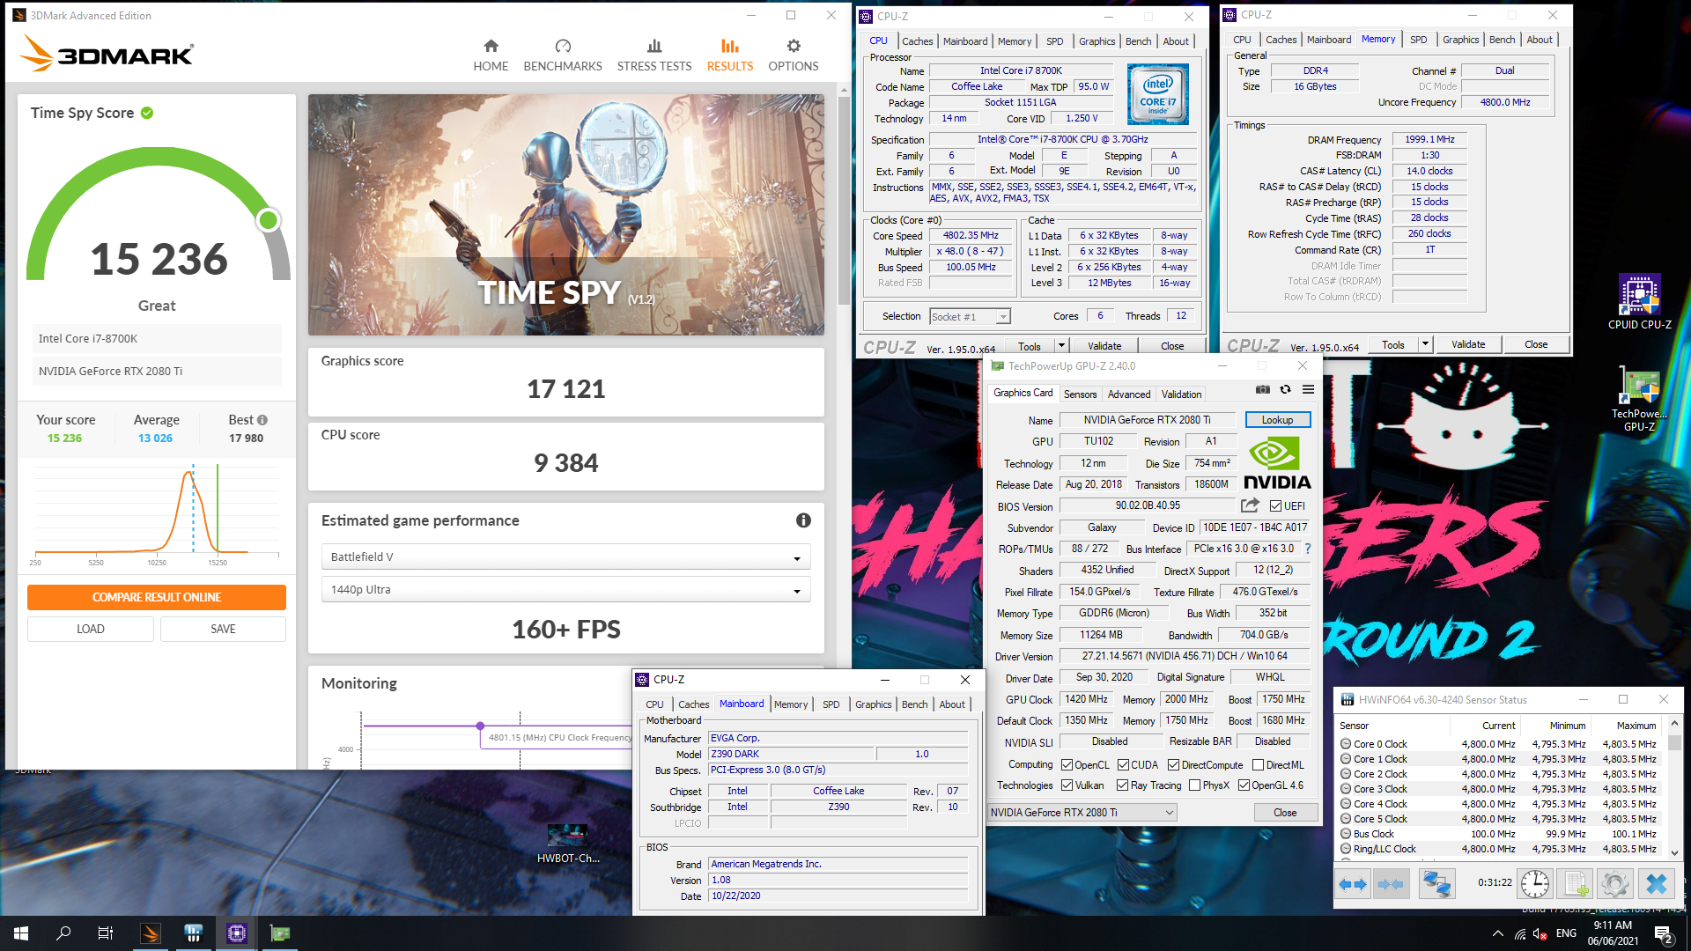Open the GPU-Z hamburger menu

pos(1309,389)
